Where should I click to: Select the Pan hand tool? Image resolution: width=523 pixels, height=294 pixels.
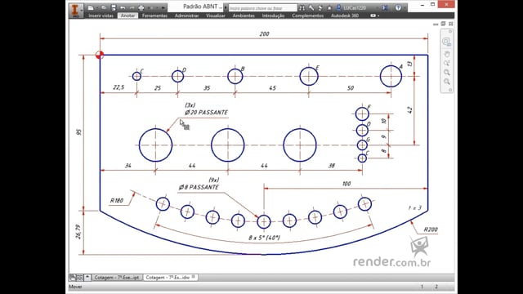[x=447, y=54]
